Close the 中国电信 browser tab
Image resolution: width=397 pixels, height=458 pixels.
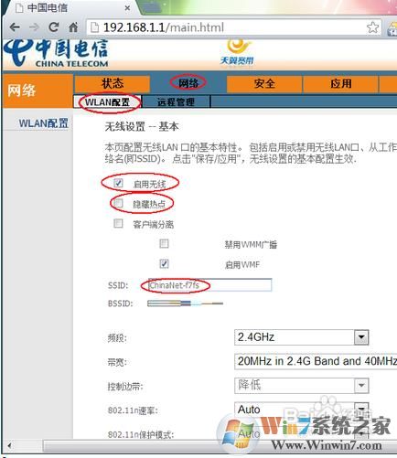point(127,8)
